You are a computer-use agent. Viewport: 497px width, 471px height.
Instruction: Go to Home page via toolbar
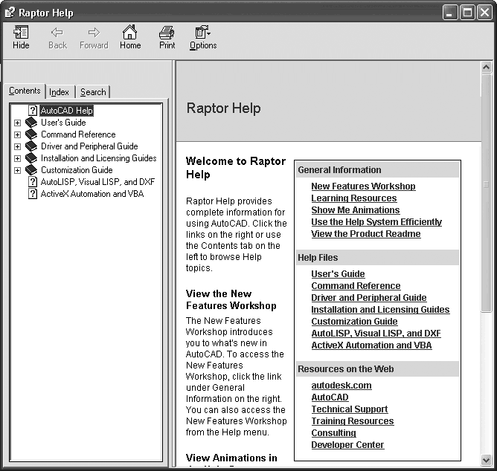130,33
